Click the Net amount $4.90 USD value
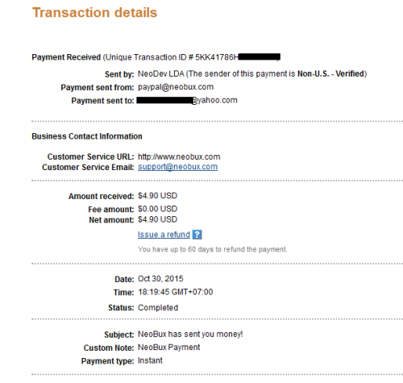 [157, 219]
